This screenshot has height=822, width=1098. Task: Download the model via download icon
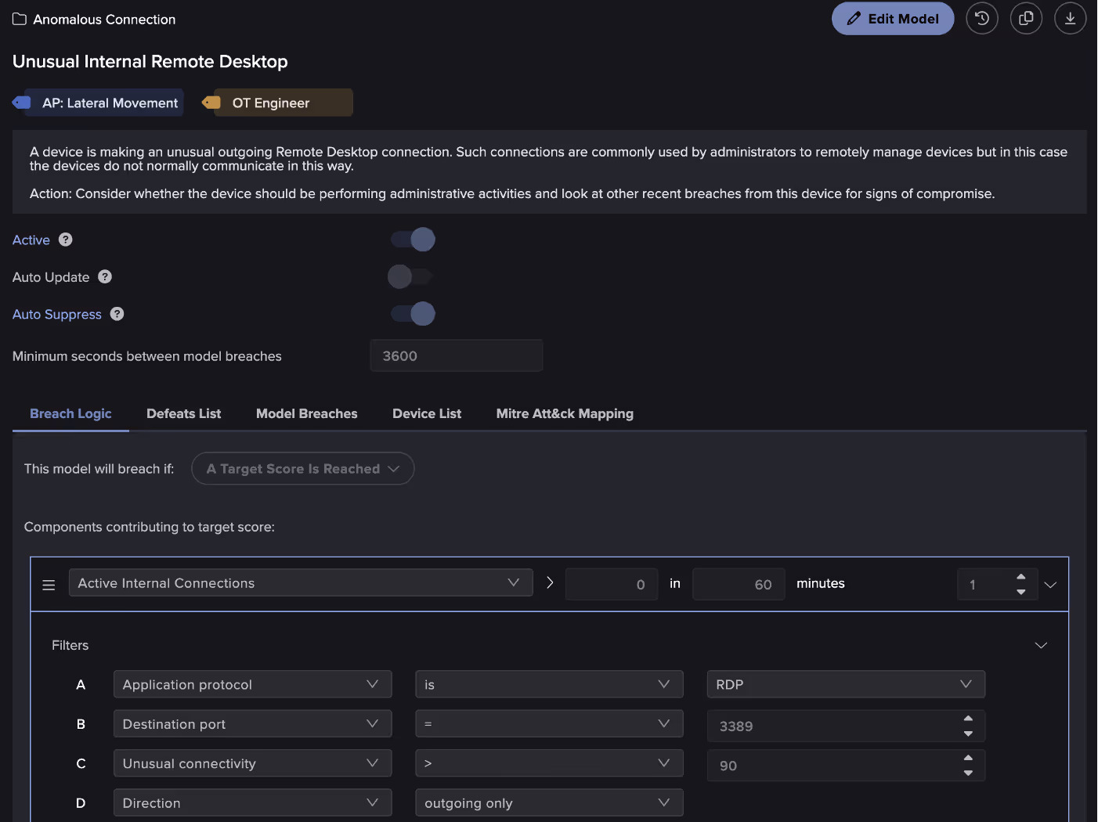pos(1070,19)
